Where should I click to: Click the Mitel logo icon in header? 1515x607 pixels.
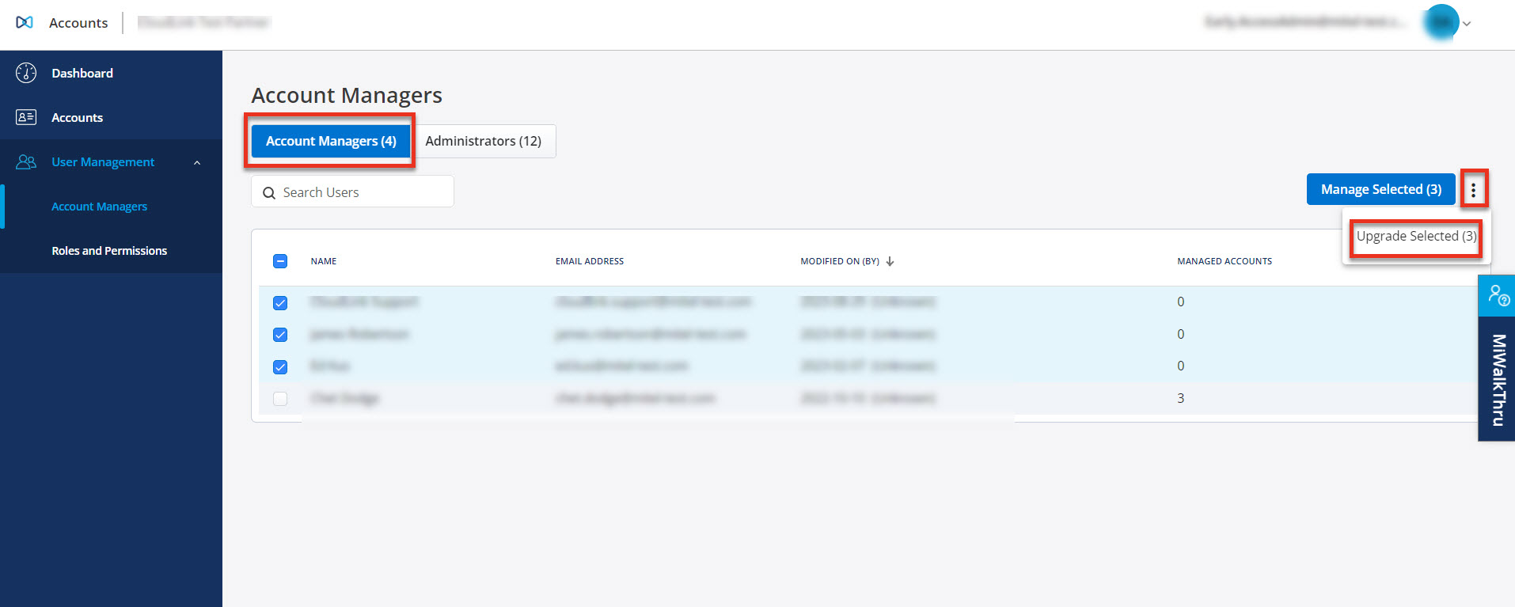click(25, 22)
